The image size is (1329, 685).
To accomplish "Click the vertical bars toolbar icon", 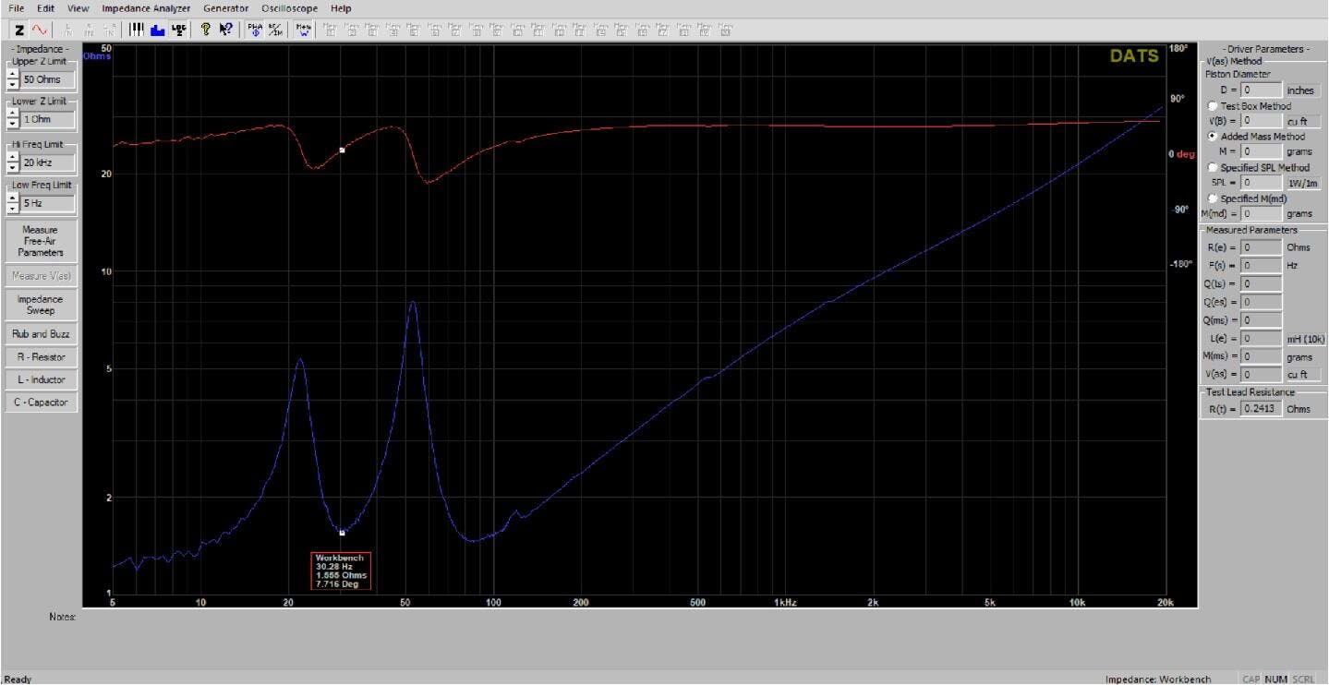I will (137, 30).
